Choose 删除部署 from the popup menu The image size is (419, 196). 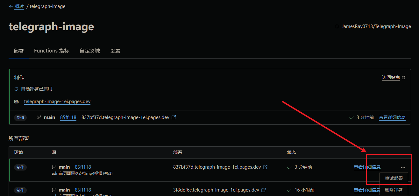tap(394, 190)
